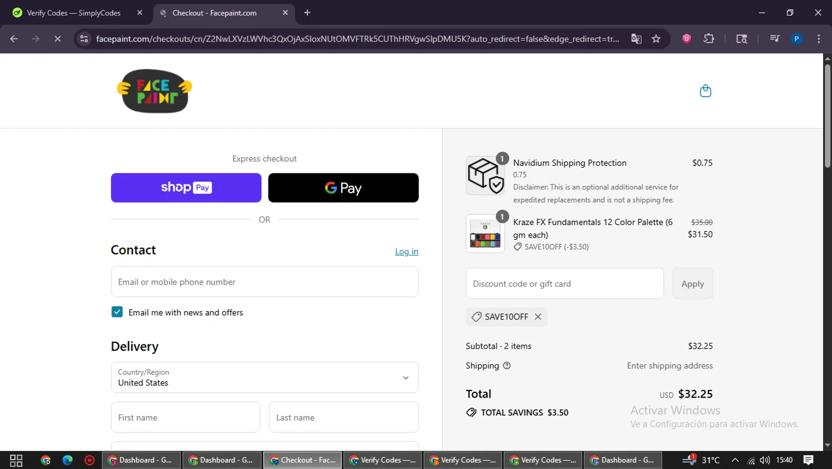Image resolution: width=832 pixels, height=469 pixels.
Task: Click the scrollbar down arrow
Action: (828, 445)
